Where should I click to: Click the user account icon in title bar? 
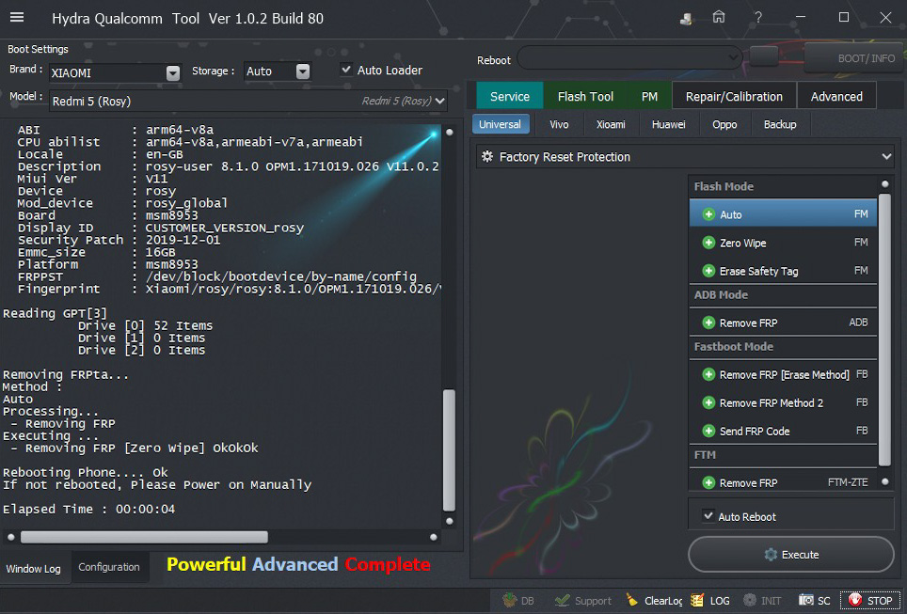click(687, 18)
